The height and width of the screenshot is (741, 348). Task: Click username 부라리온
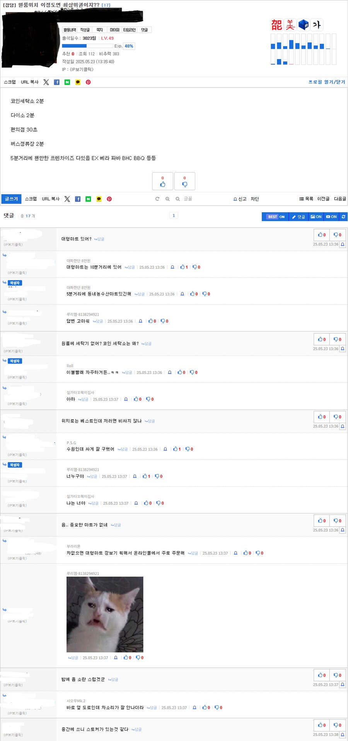(x=73, y=546)
